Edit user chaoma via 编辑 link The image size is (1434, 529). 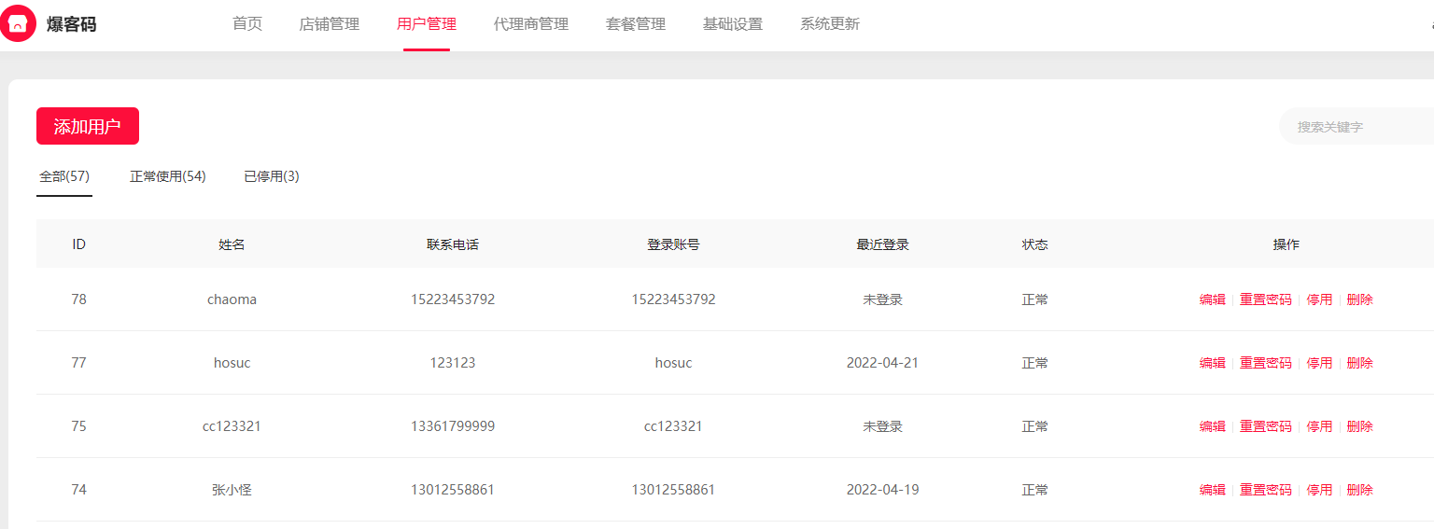(x=1212, y=299)
